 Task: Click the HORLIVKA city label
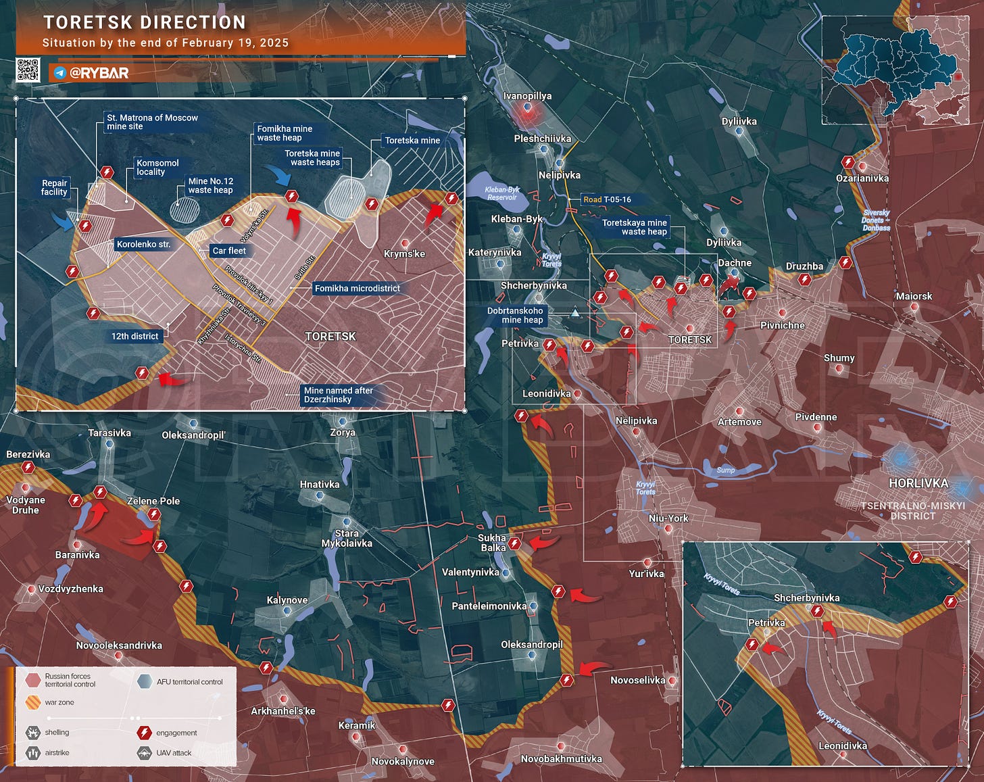coord(918,483)
